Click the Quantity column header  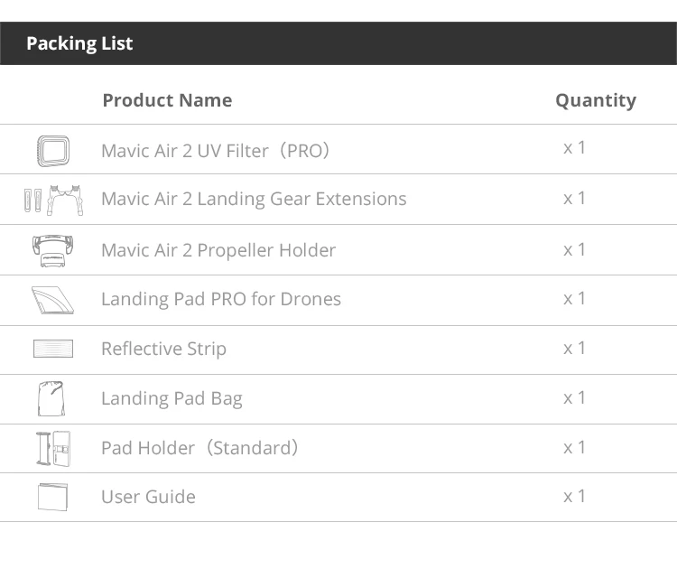pyautogui.click(x=595, y=100)
